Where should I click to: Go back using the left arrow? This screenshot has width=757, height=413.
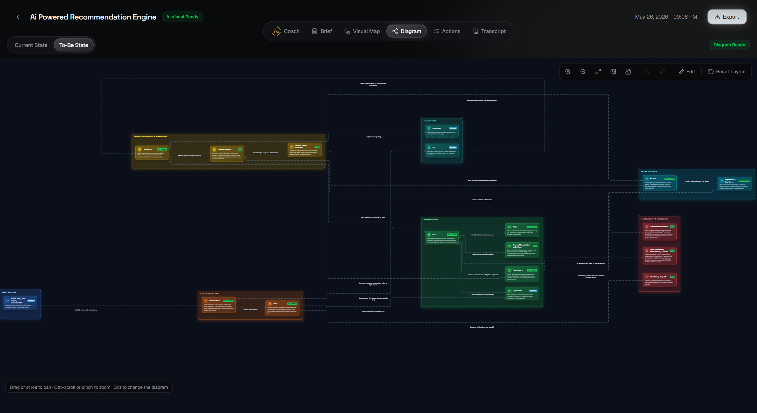tap(18, 17)
